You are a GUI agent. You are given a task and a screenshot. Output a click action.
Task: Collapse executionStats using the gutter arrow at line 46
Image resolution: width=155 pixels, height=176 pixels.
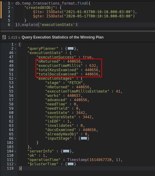tap(16, 53)
